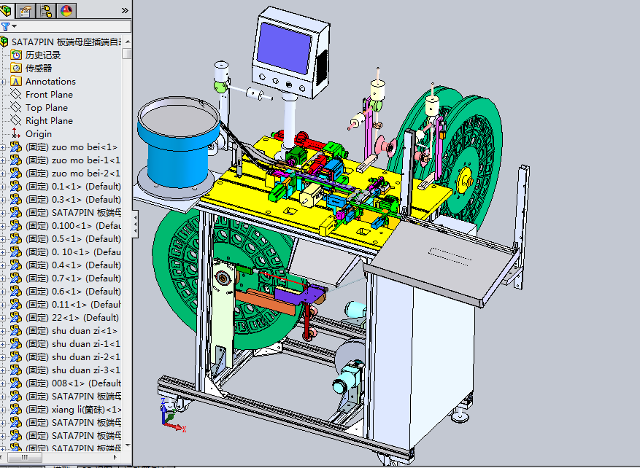Open the DisplayManager appearance tab
This screenshot has height=468, width=640.
coord(66,10)
